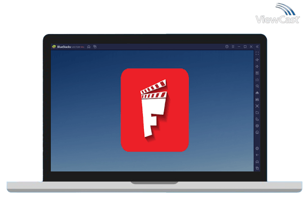
Task: Show recent apps from sidebar bottom icon
Action: 257,168
